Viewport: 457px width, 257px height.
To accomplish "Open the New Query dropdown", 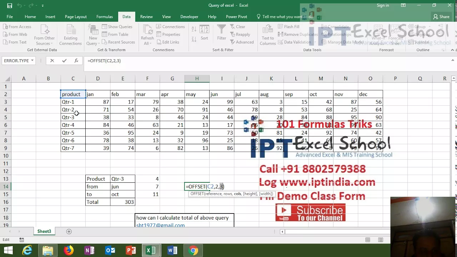I will point(93,35).
